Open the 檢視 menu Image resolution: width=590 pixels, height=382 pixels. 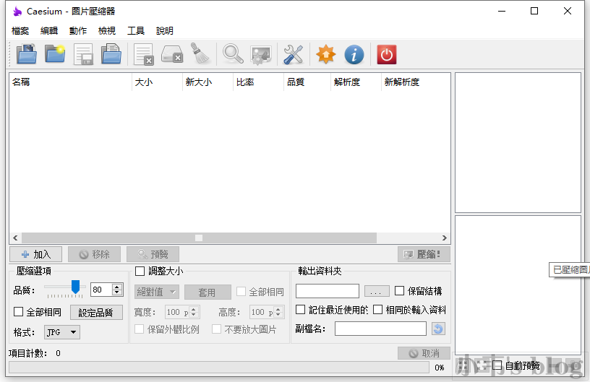click(107, 31)
